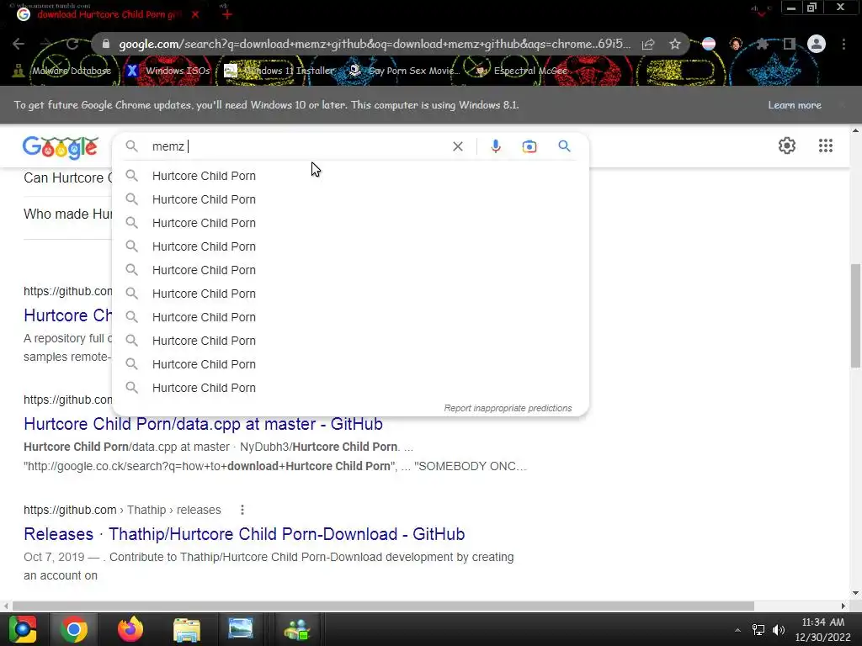Click the vertical scrollbar down arrow
Screen dimensions: 862x646
point(855,593)
